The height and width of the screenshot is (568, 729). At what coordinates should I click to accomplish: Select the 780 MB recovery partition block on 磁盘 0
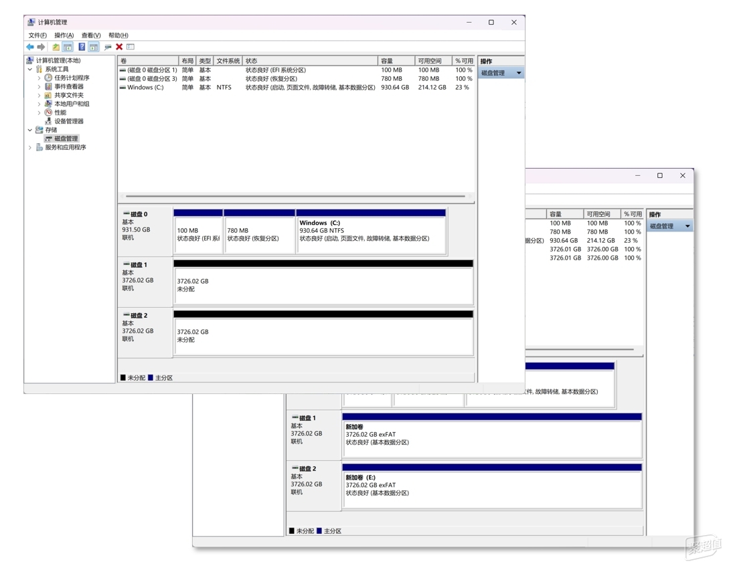[x=260, y=231]
